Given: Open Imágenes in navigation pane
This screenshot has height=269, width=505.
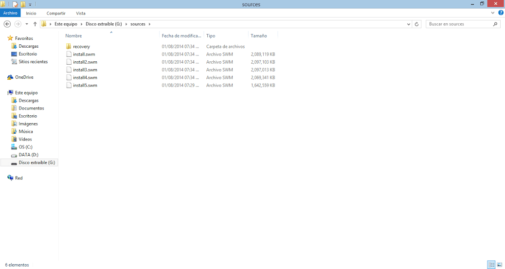Looking at the screenshot, I should pyautogui.click(x=28, y=124).
